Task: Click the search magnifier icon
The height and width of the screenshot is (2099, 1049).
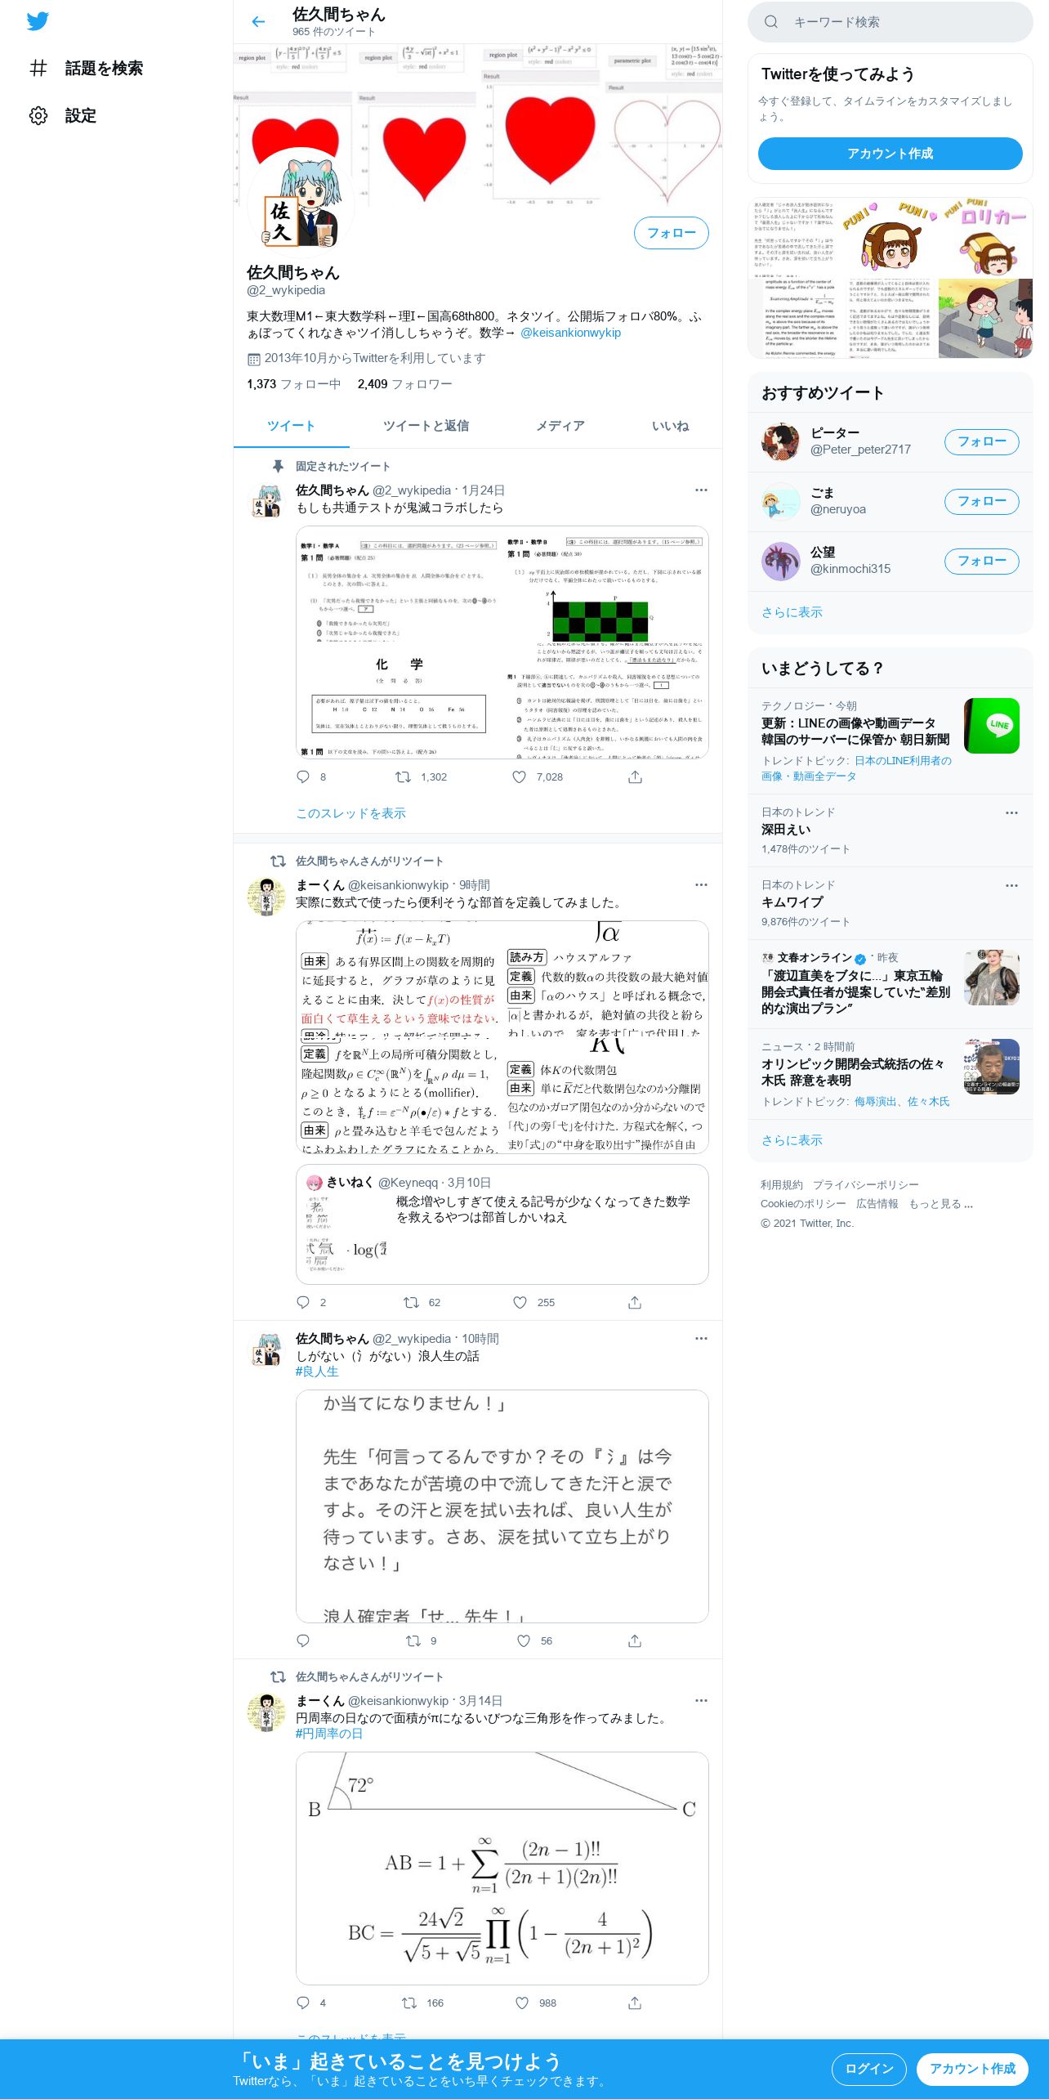Action: tap(770, 22)
